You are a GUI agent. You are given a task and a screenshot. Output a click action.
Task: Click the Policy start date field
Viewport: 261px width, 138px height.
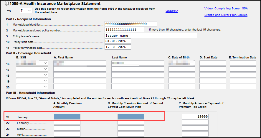(x=118, y=41)
